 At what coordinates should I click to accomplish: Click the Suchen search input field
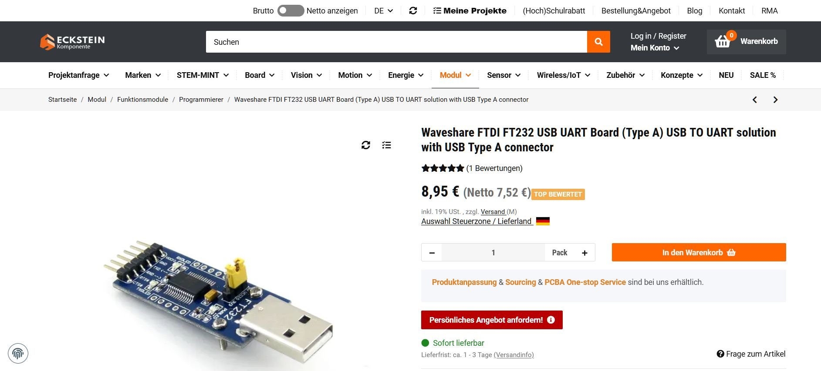(x=396, y=42)
